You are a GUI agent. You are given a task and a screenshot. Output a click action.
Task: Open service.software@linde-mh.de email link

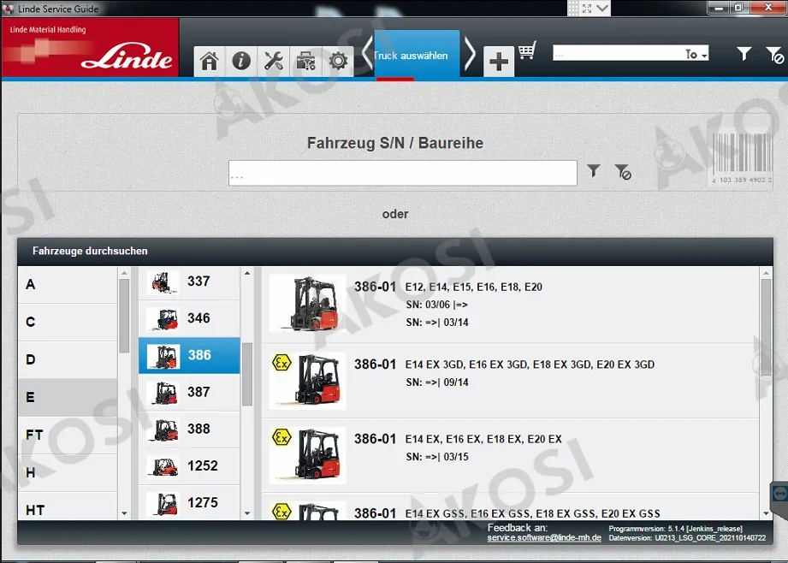point(544,538)
